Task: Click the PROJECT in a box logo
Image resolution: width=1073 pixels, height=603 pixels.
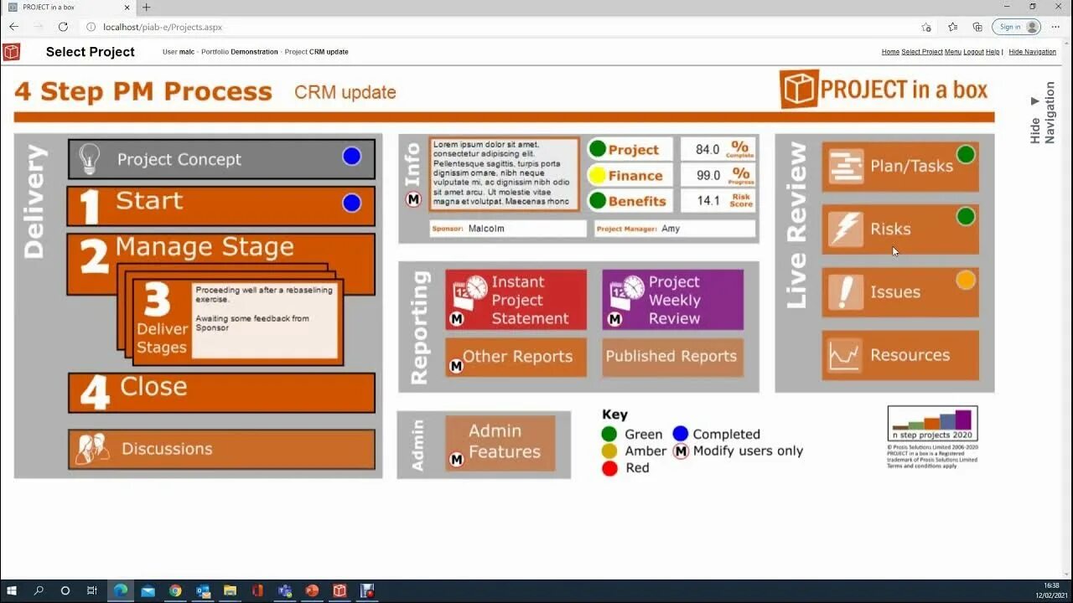Action: 884,89
